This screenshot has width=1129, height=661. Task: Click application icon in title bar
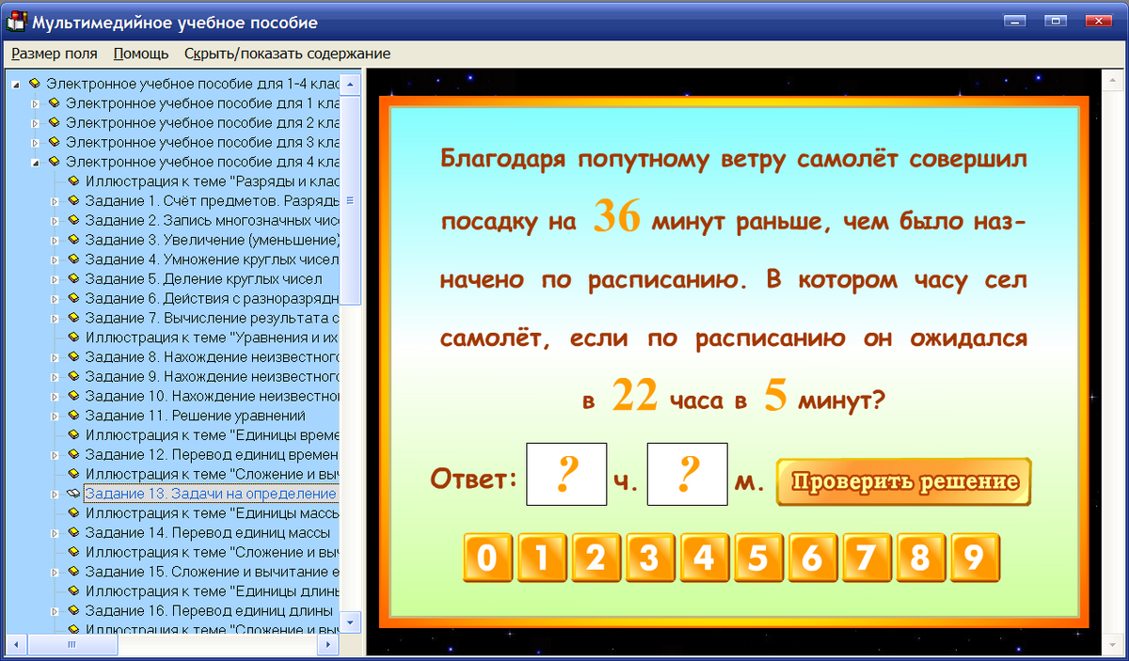pyautogui.click(x=17, y=22)
